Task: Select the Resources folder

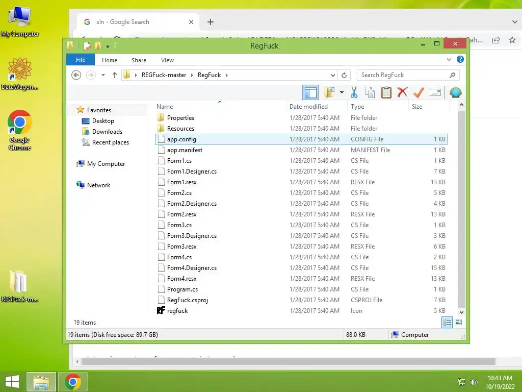Action: coord(301,128)
